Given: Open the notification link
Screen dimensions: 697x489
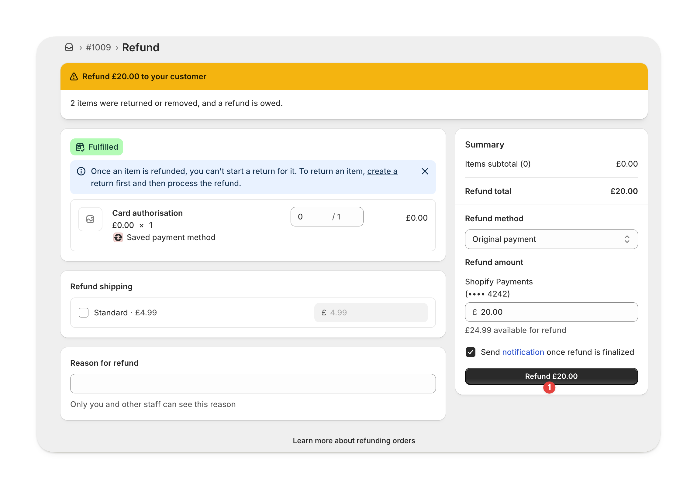Looking at the screenshot, I should pos(523,352).
